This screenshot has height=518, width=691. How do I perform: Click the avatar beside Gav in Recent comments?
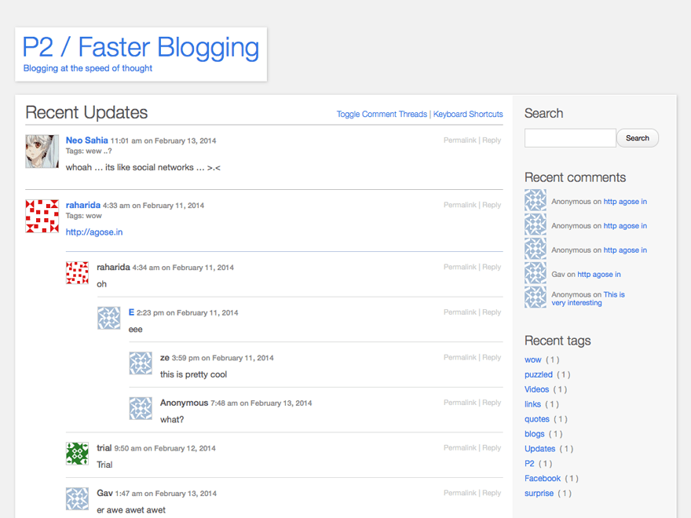(535, 273)
